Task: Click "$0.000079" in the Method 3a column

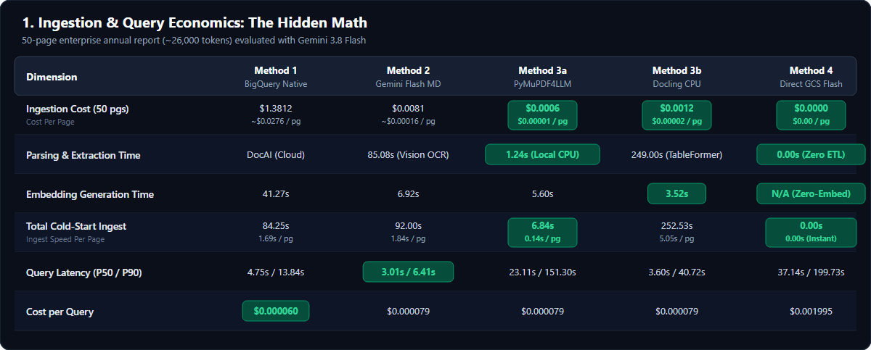Action: click(542, 312)
